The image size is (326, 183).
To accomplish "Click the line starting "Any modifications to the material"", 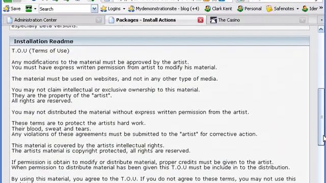I will pyautogui.click(x=100, y=62).
